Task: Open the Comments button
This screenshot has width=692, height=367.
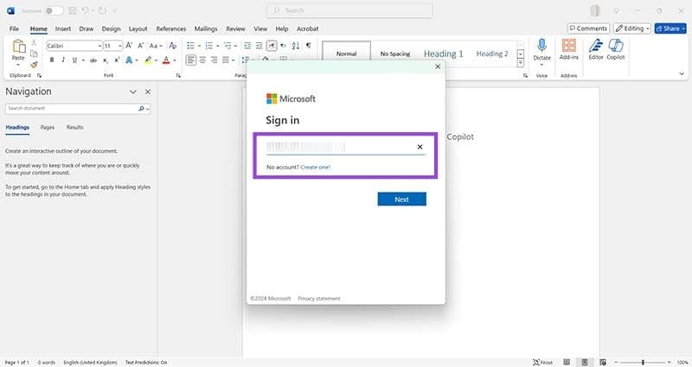Action: coord(589,28)
